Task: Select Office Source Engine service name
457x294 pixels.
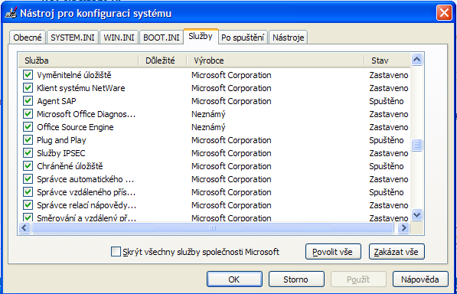Action: pos(75,127)
